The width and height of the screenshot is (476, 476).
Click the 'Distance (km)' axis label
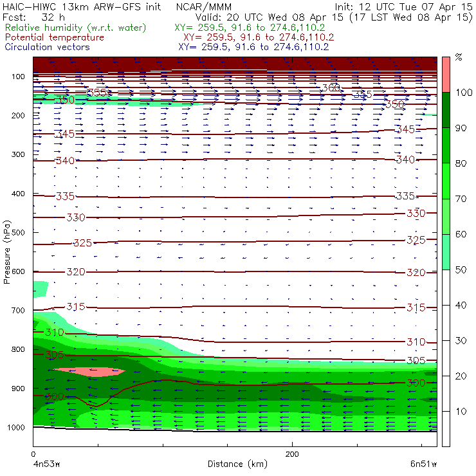pyautogui.click(x=238, y=464)
